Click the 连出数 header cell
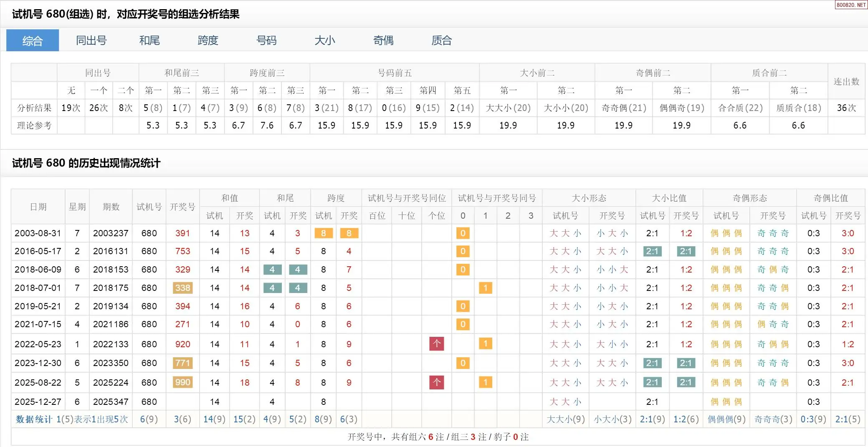 [x=846, y=82]
